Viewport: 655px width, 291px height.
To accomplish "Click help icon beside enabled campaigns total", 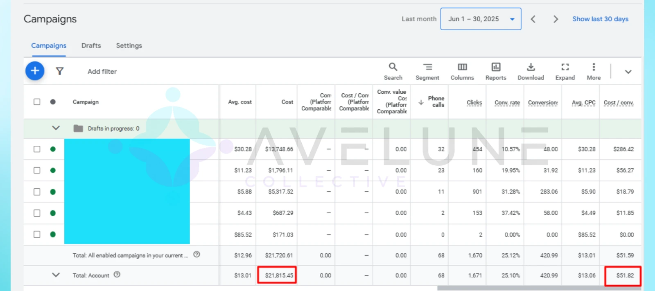I will 196,254.
